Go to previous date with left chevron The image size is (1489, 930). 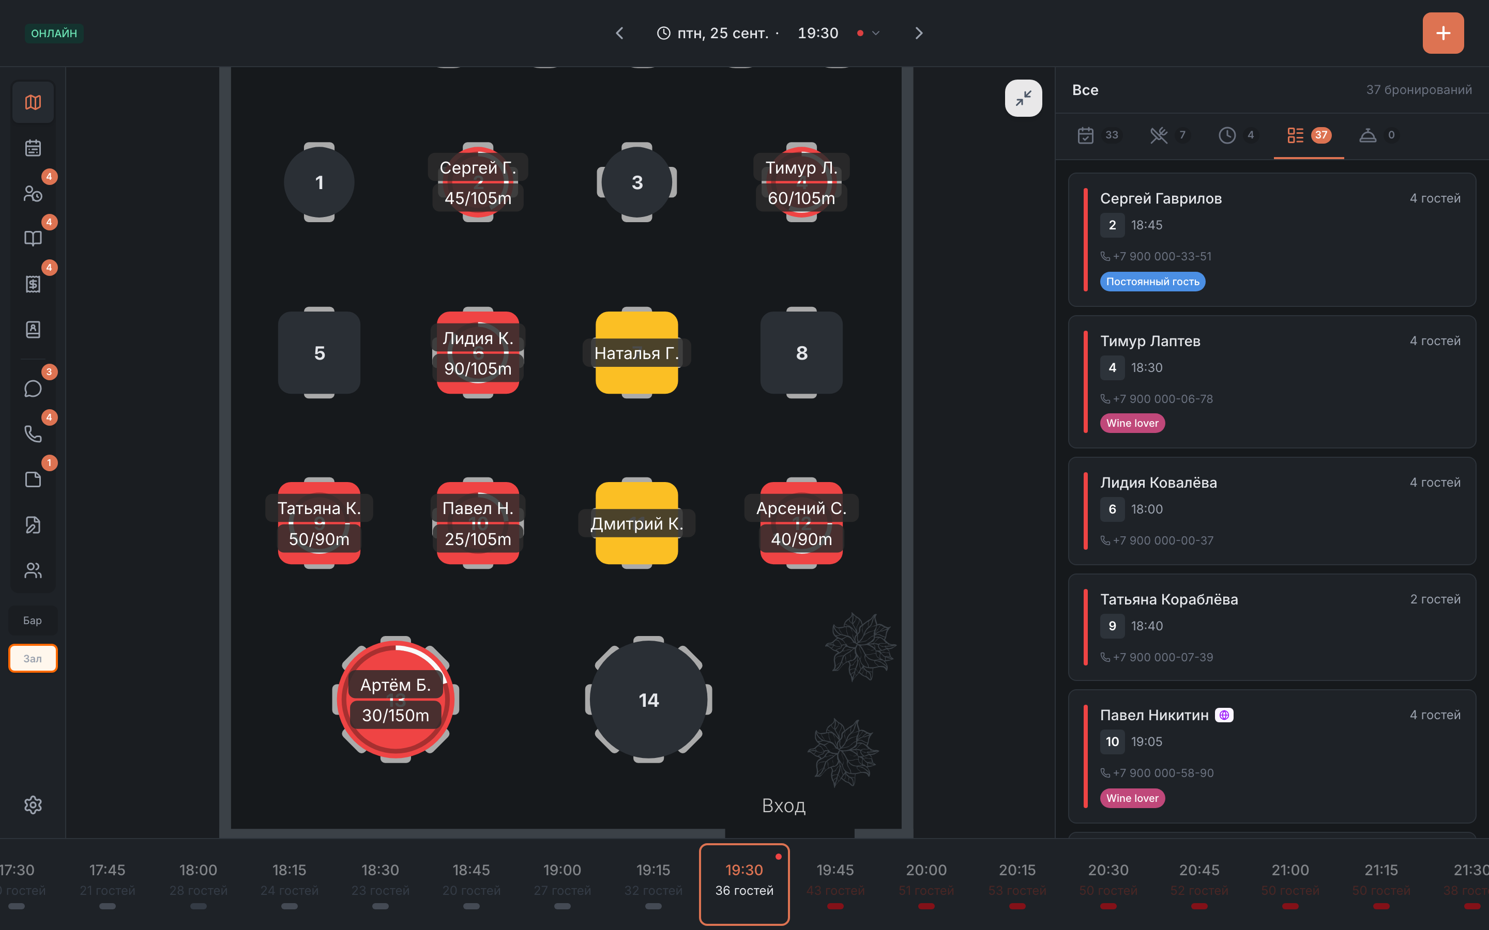click(x=620, y=33)
